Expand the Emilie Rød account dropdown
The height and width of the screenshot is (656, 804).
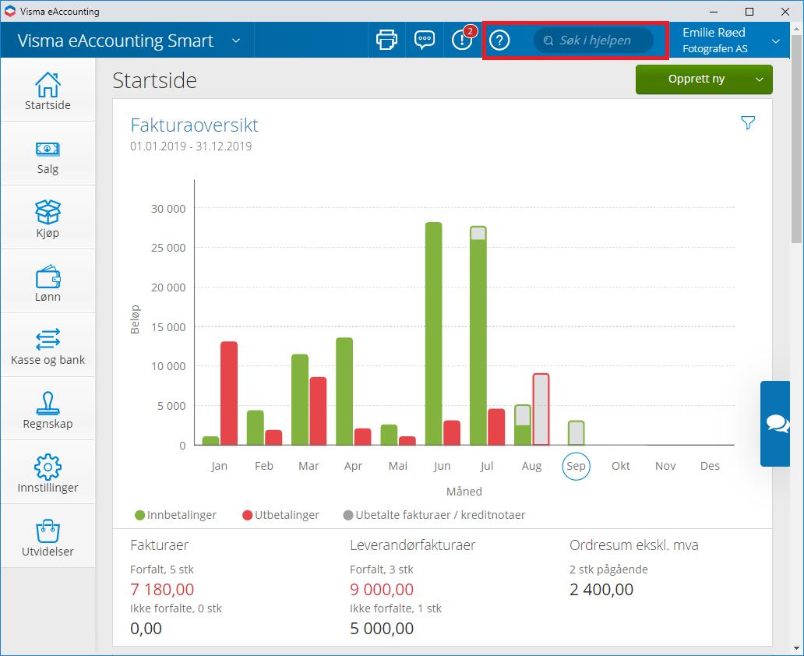(x=775, y=39)
